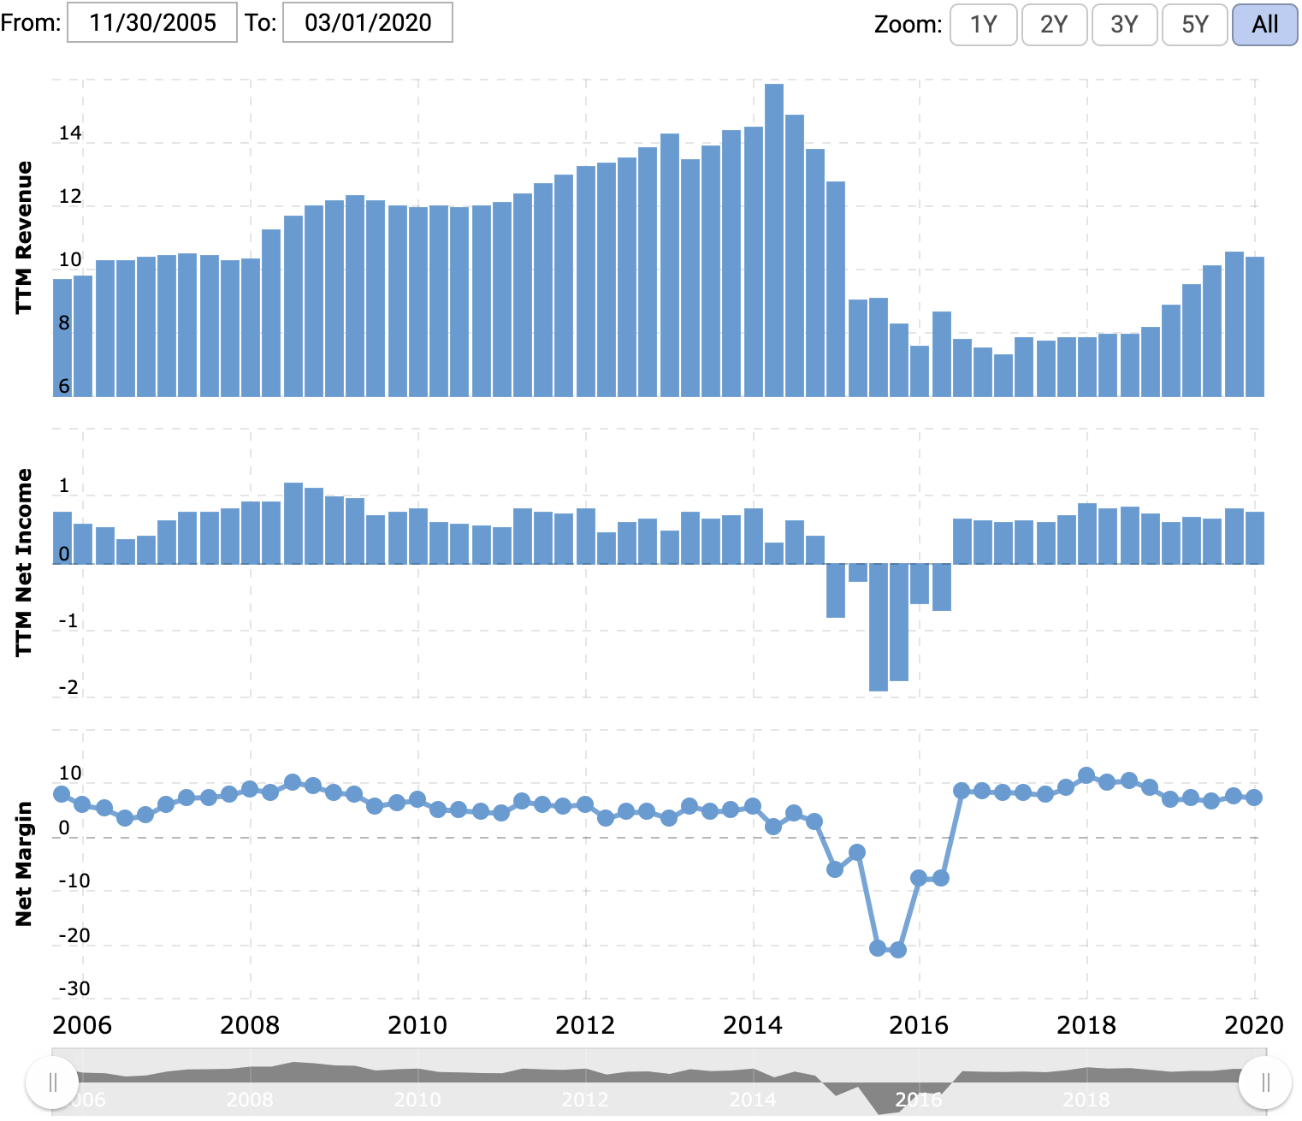
Task: Click the Net Margin axis title
Action: (24, 863)
